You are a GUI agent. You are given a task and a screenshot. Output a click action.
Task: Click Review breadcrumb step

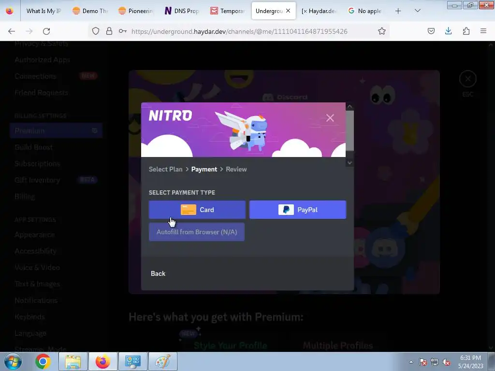pyautogui.click(x=236, y=169)
